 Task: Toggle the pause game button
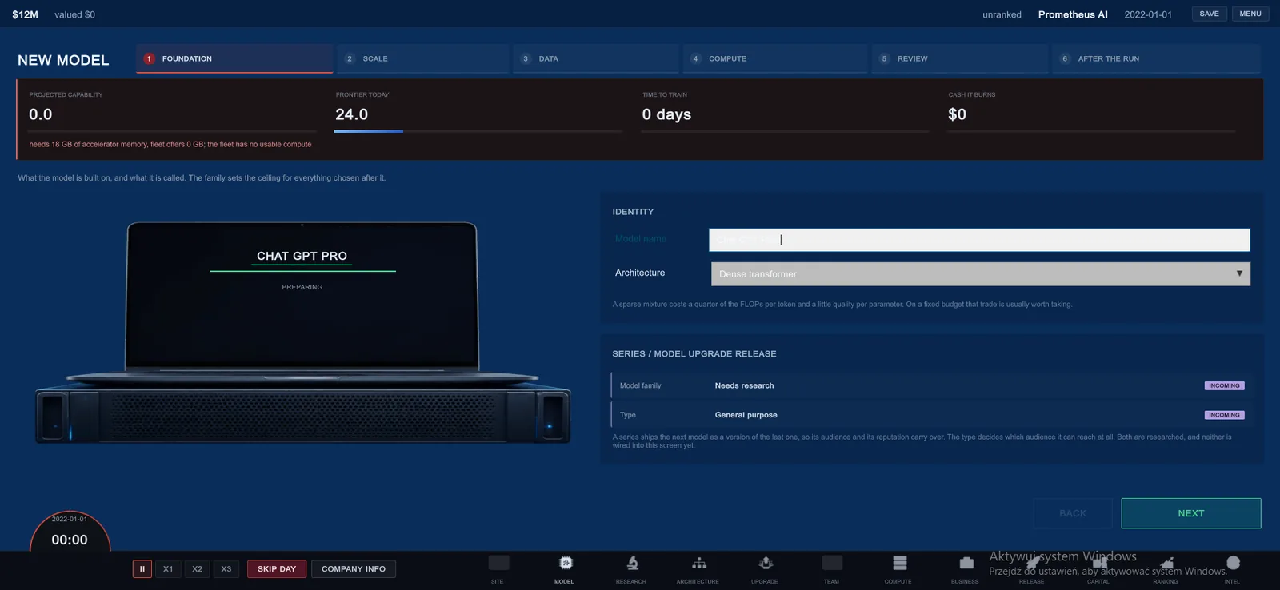point(142,569)
